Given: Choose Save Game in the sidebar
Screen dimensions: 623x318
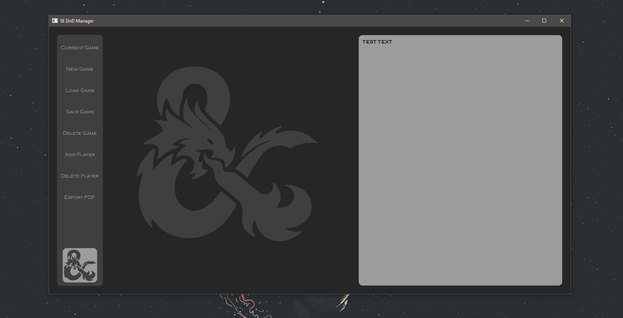Looking at the screenshot, I should pos(80,112).
